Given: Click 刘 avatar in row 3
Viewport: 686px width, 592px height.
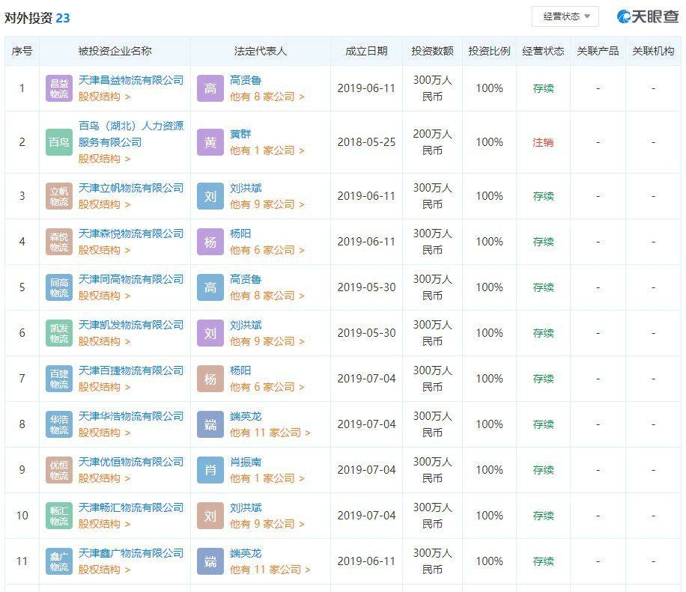Looking at the screenshot, I should click(210, 196).
